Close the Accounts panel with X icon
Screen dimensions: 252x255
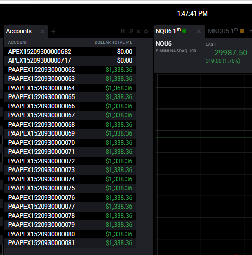tap(138, 31)
